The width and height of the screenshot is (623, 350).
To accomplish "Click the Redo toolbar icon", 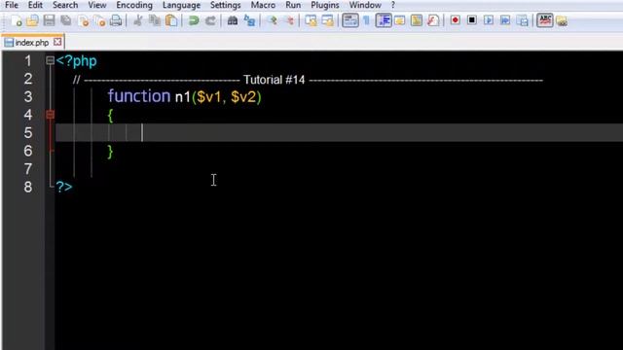I will tap(210, 20).
